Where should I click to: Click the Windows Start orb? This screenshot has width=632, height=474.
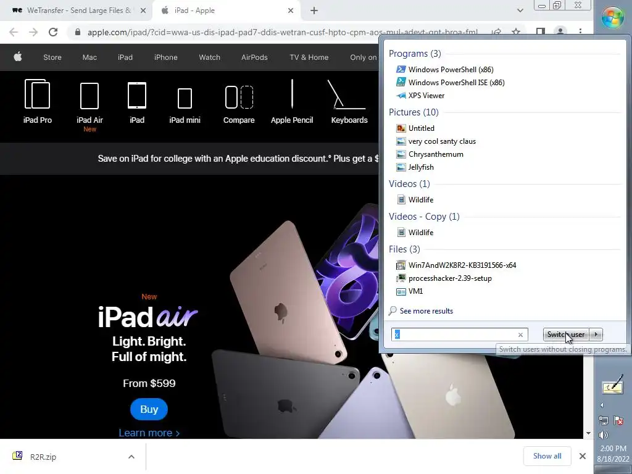click(x=613, y=18)
